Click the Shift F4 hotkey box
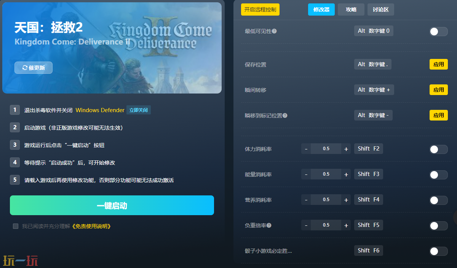 [369, 200]
